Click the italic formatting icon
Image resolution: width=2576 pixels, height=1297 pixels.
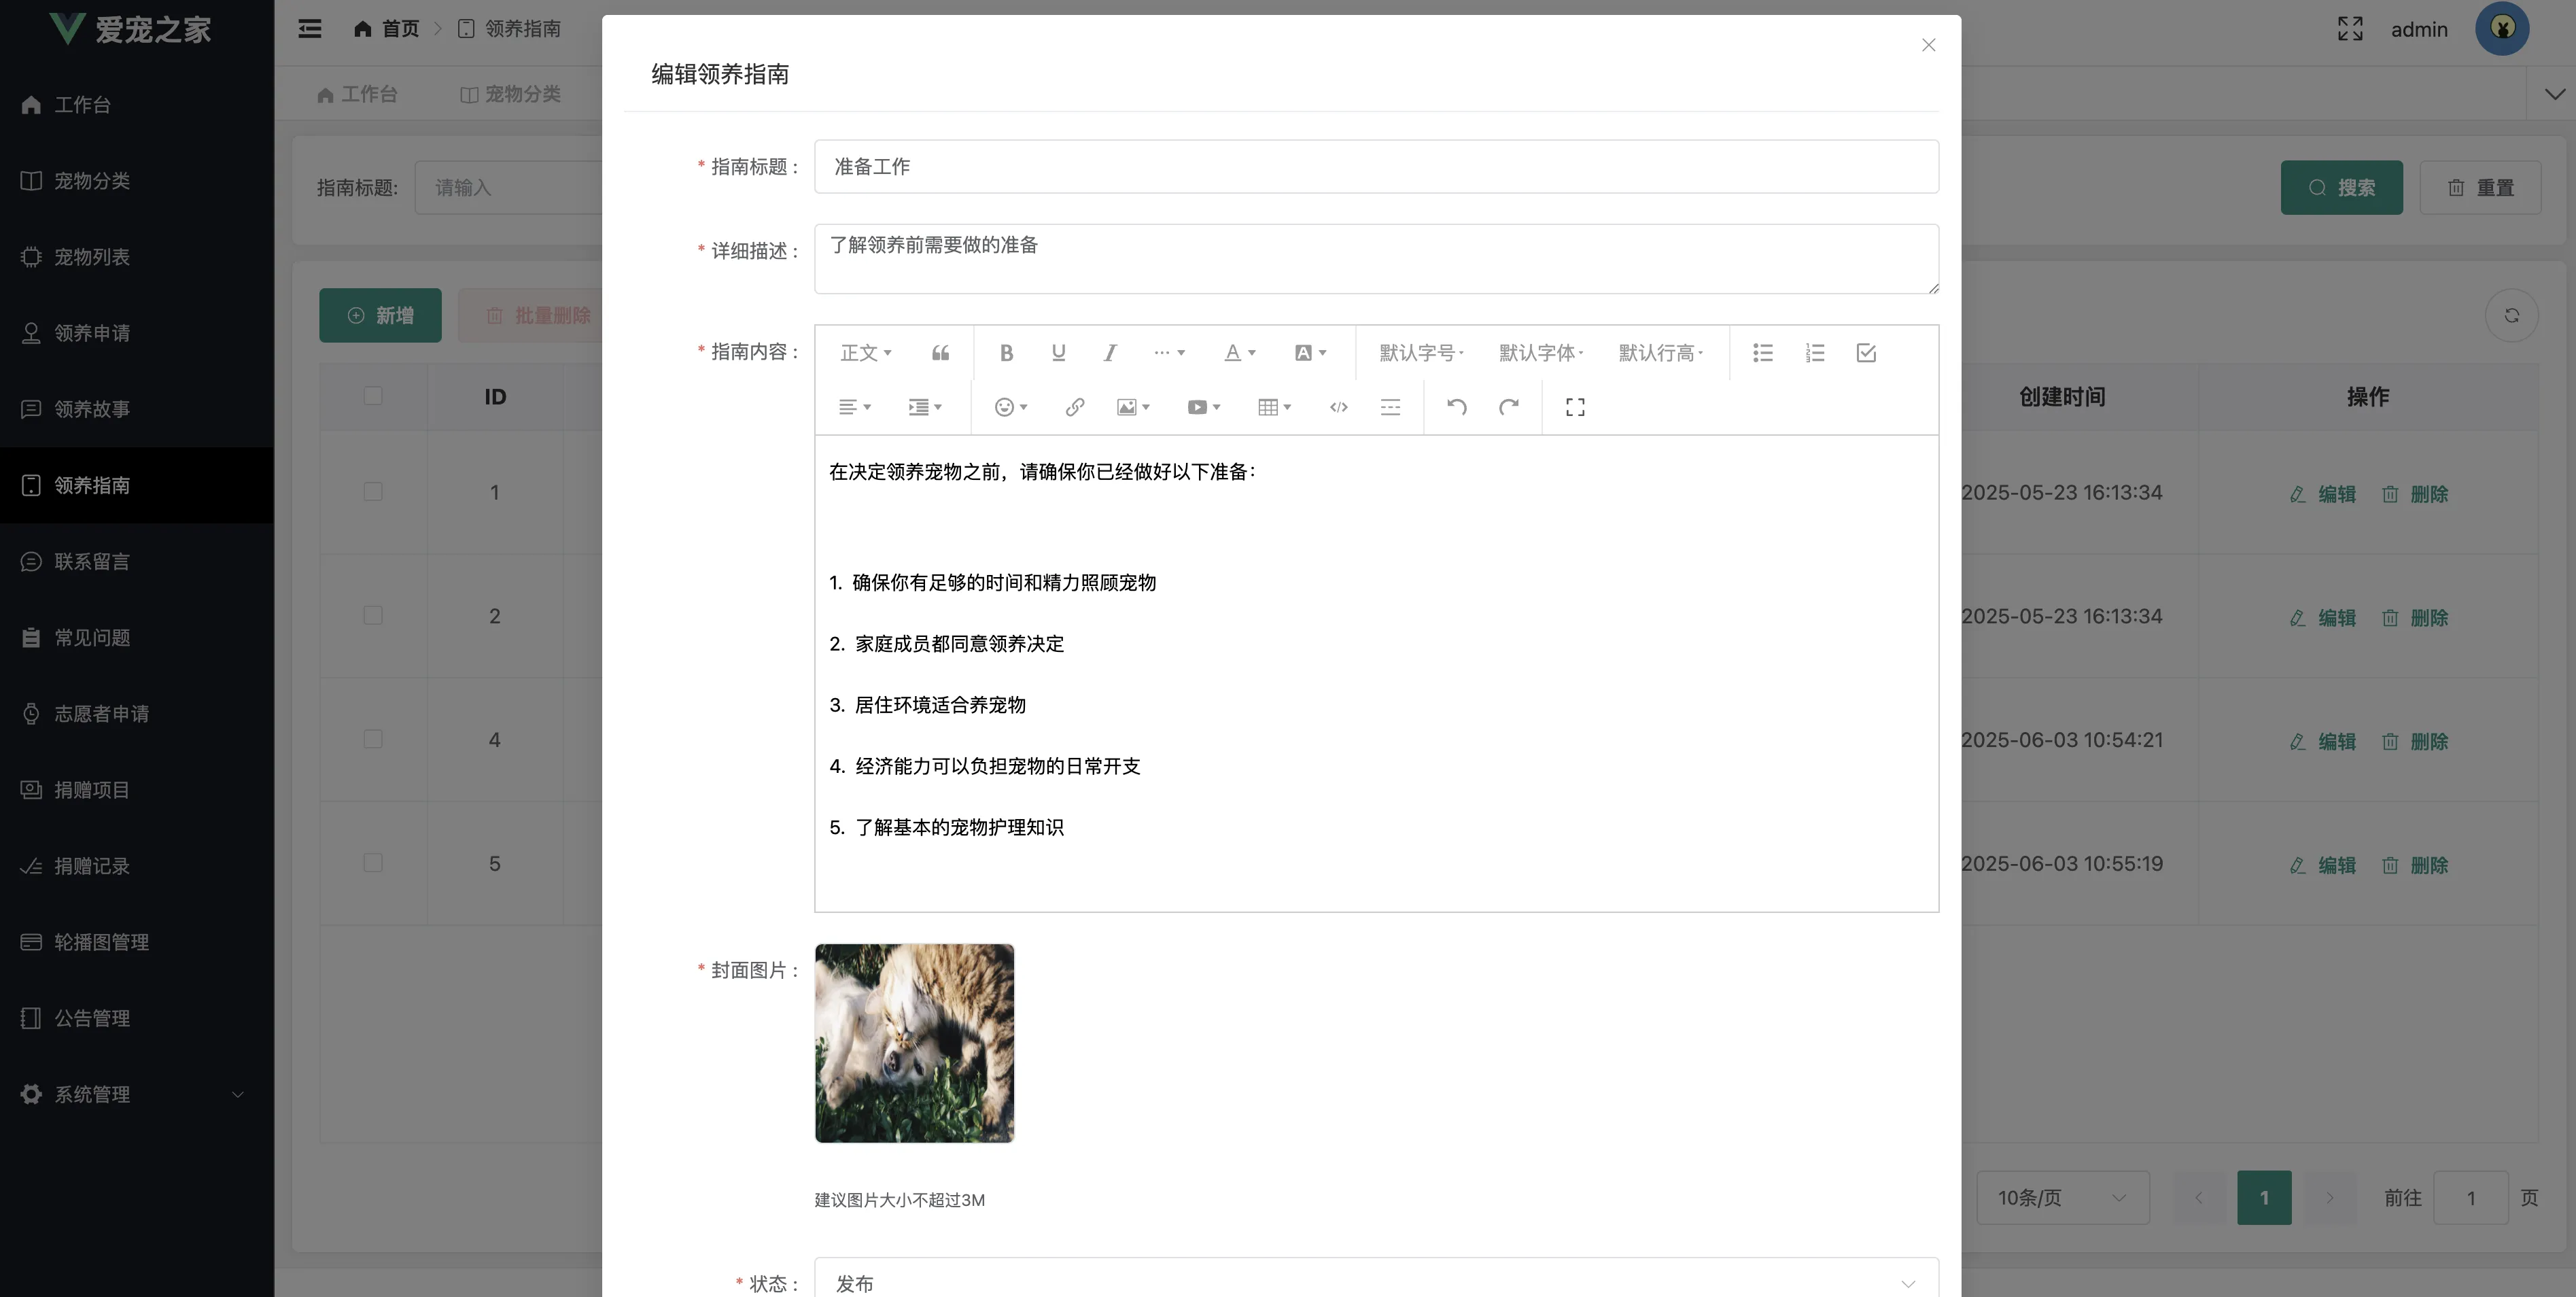coord(1109,352)
